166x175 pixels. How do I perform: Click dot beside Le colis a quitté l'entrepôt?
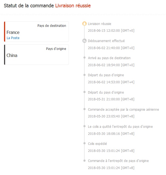pos(84,127)
